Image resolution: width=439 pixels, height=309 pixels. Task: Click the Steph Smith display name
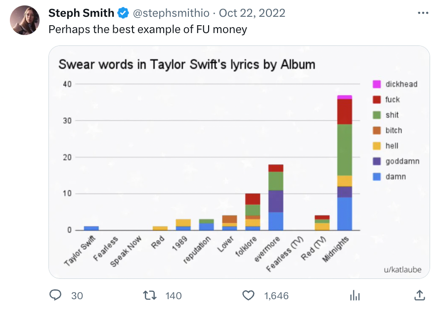pos(81,13)
